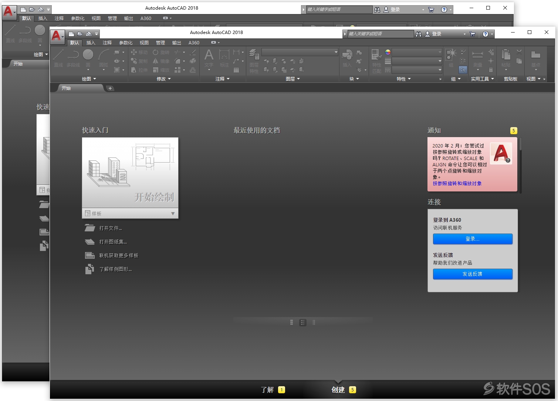Image resolution: width=558 pixels, height=401 pixels.
Task: Select the Text (文字) tool
Action: [209, 59]
